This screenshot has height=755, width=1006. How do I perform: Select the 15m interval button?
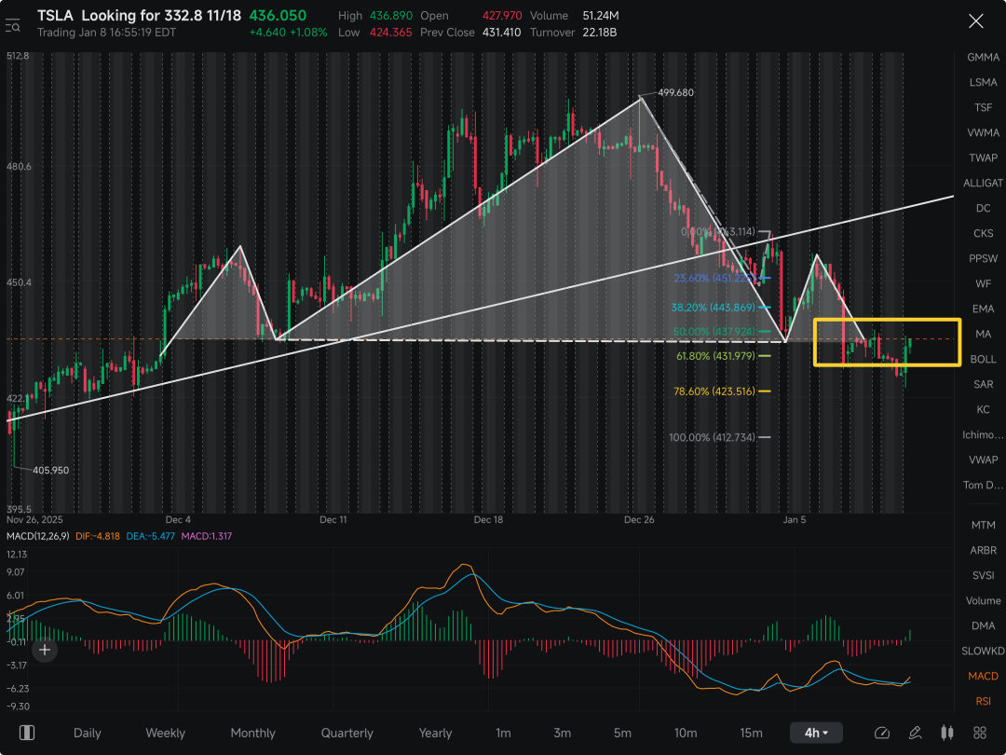752,733
